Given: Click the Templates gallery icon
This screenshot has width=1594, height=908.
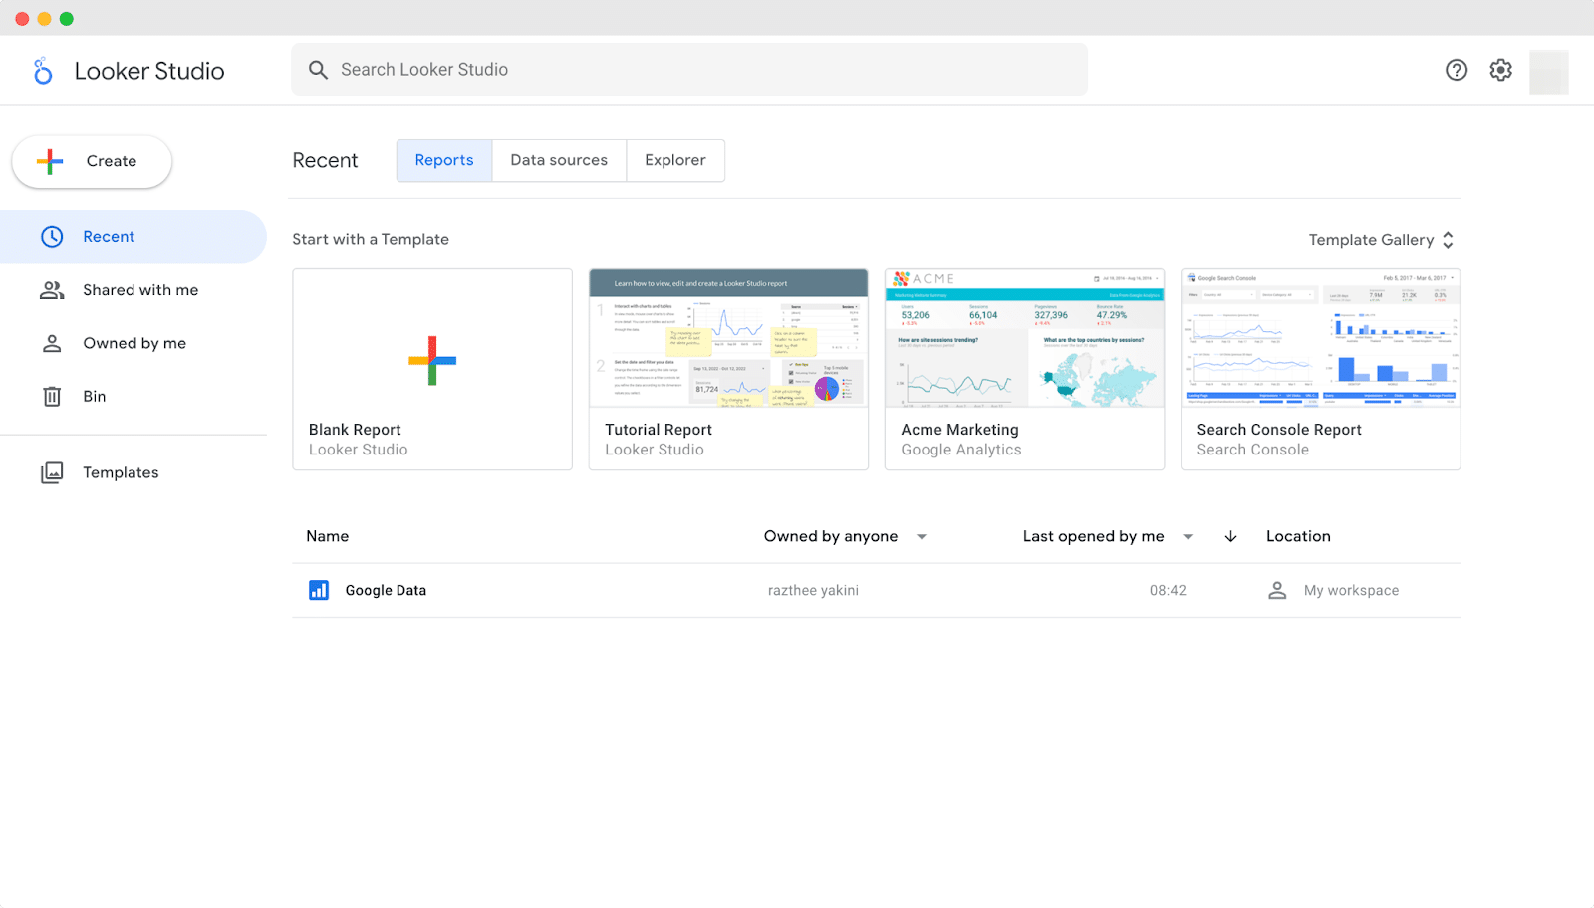Looking at the screenshot, I should pyautogui.click(x=52, y=473).
